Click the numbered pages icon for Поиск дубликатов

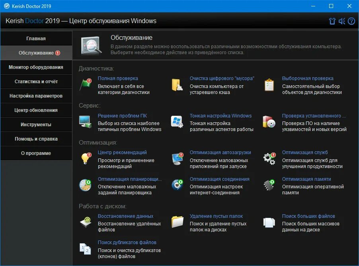[85, 249]
